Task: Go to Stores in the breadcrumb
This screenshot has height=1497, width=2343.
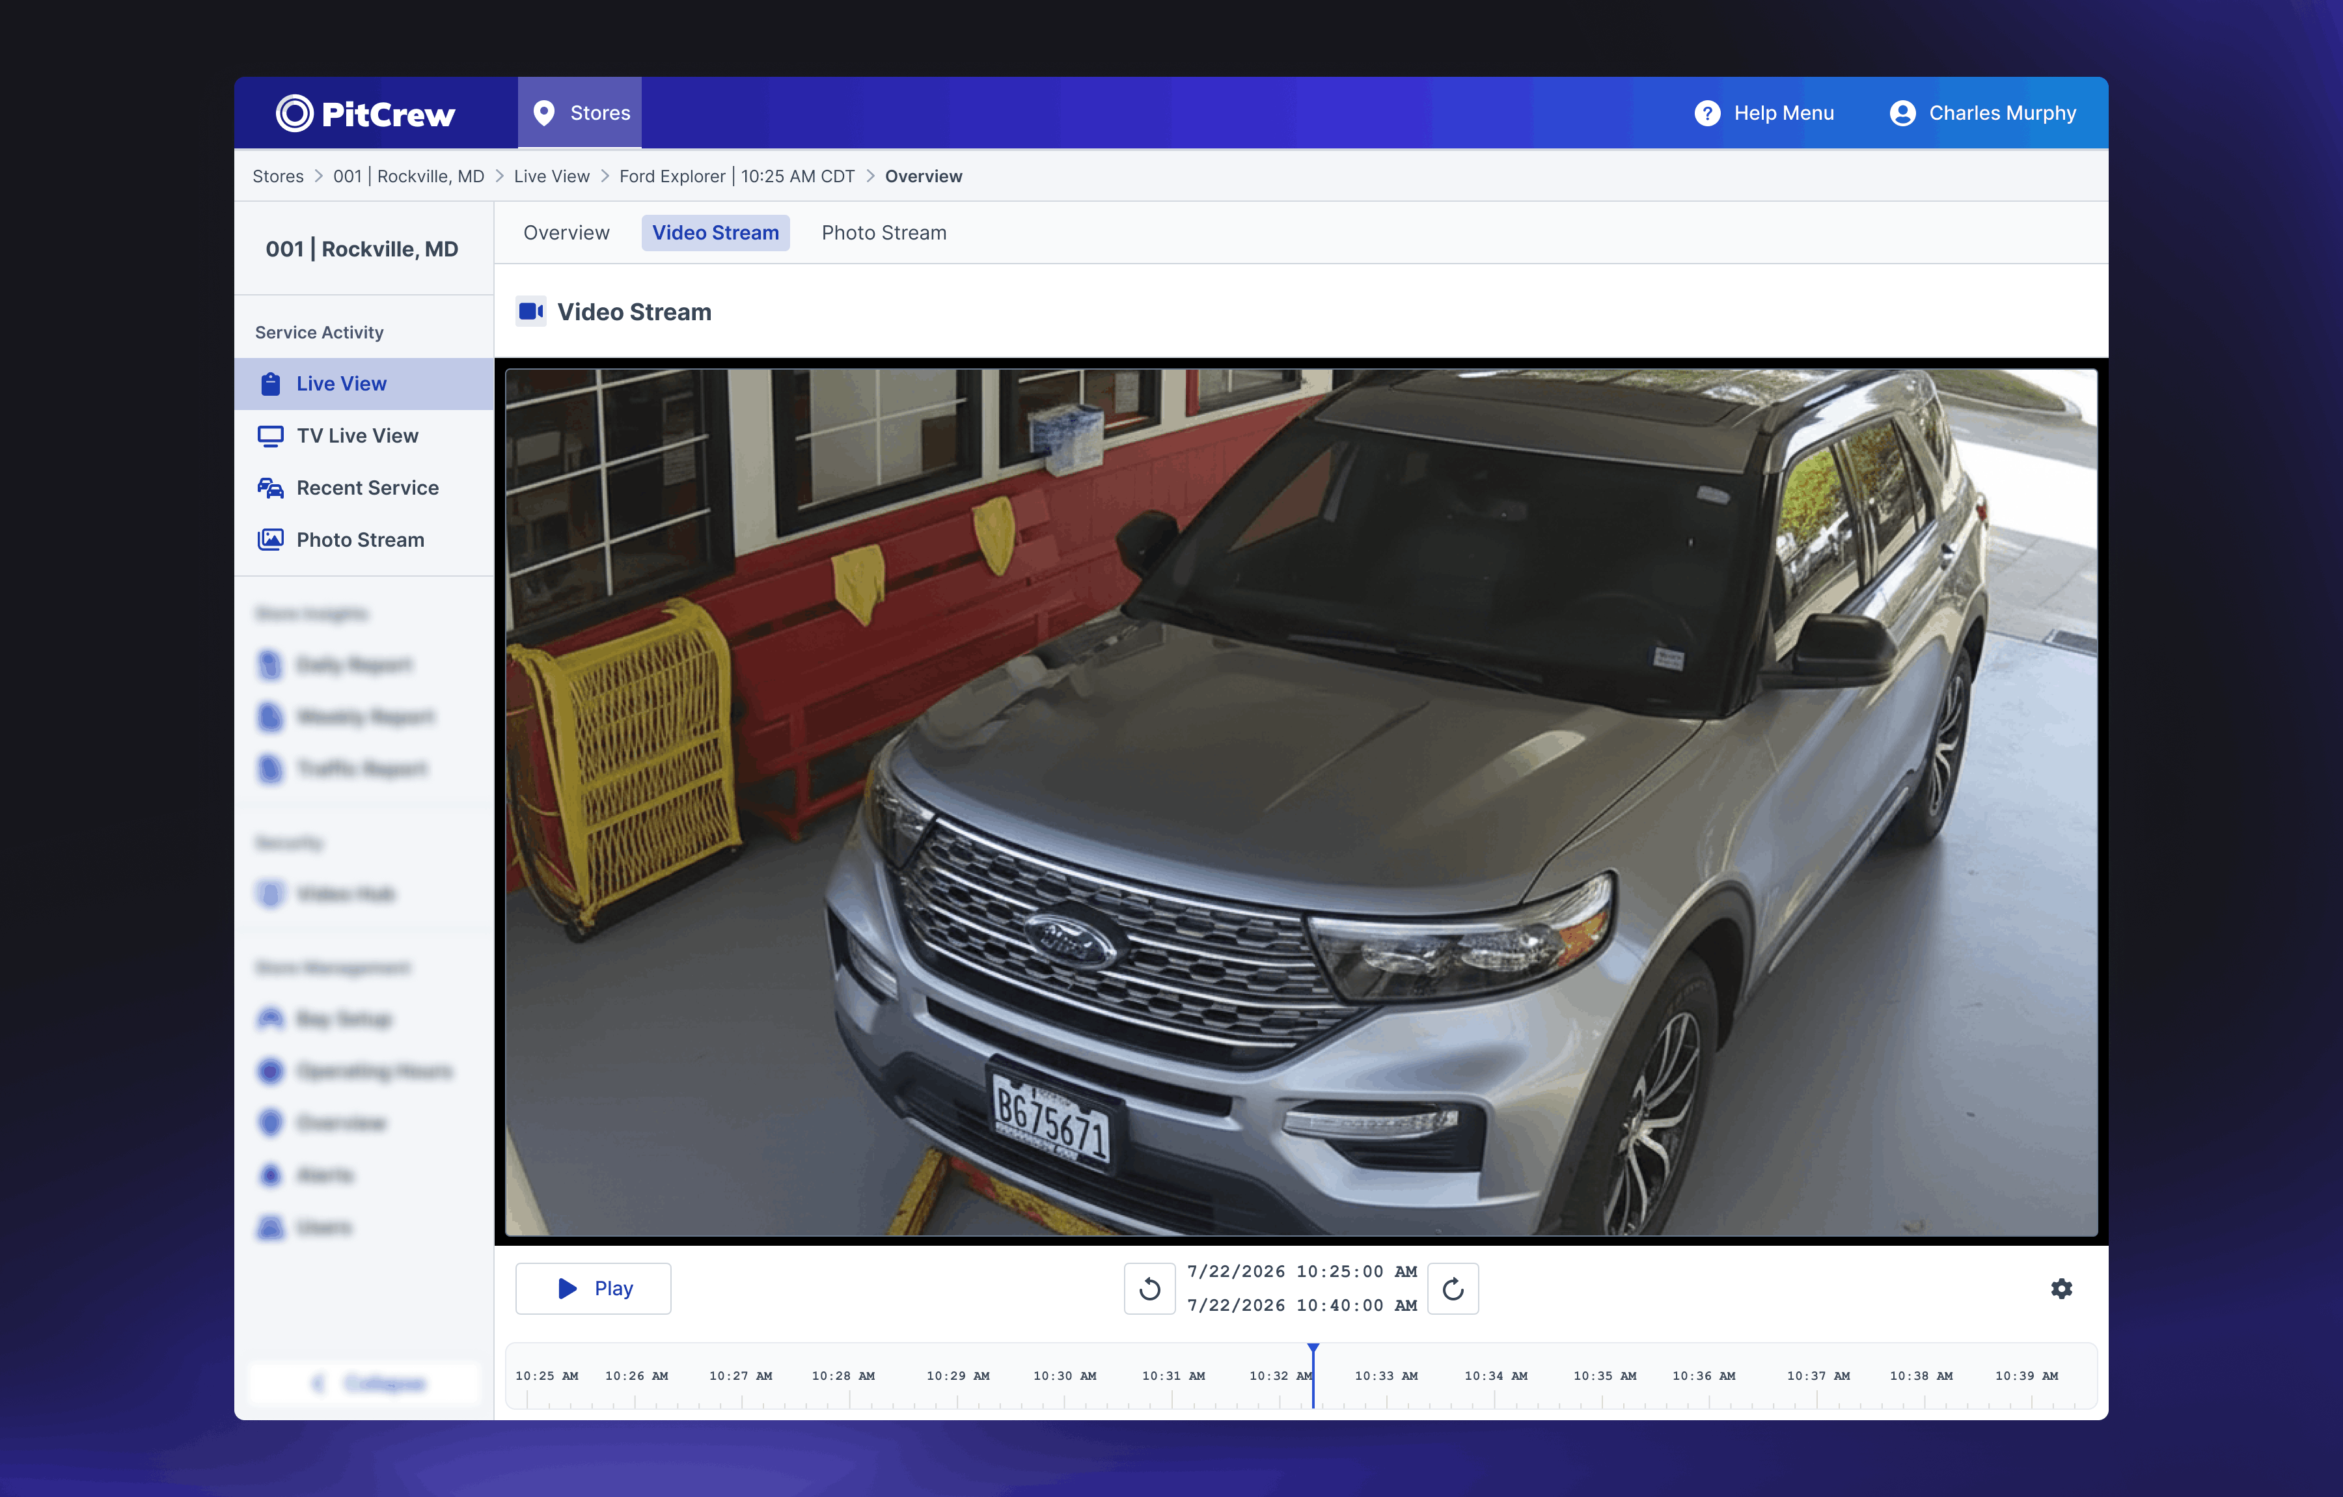Action: [x=279, y=176]
